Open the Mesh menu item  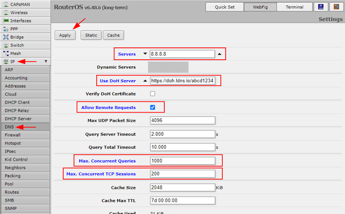tap(15, 53)
